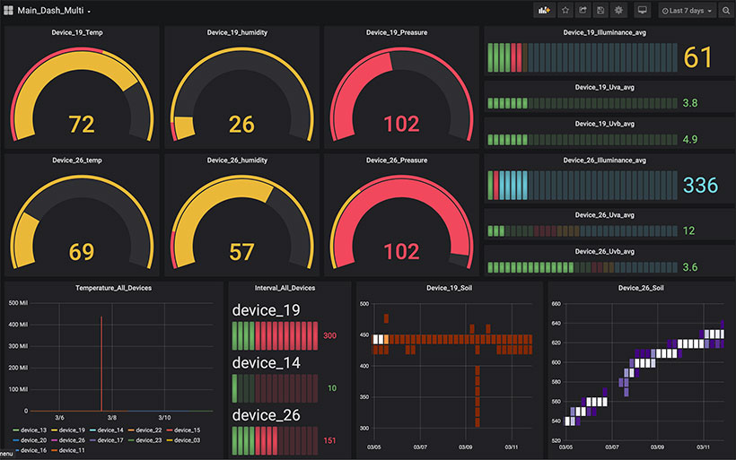This screenshot has width=736, height=460.
Task: Click the Interval_All_Devices panel title
Action: (285, 288)
